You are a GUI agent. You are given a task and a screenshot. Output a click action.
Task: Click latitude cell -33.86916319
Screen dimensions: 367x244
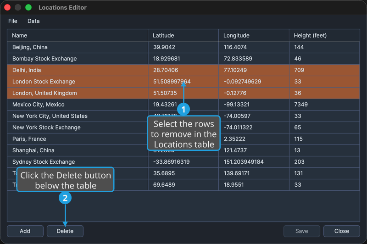(x=183, y=161)
